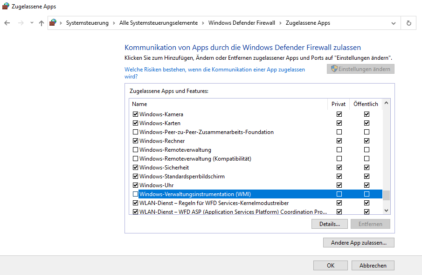Go to Windows Defender Firewall breadcrumb
The height and width of the screenshot is (275, 422).
242,22
